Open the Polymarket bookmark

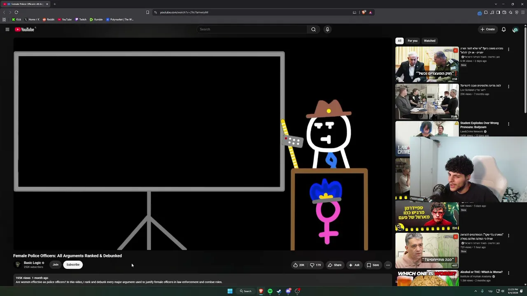click(120, 19)
